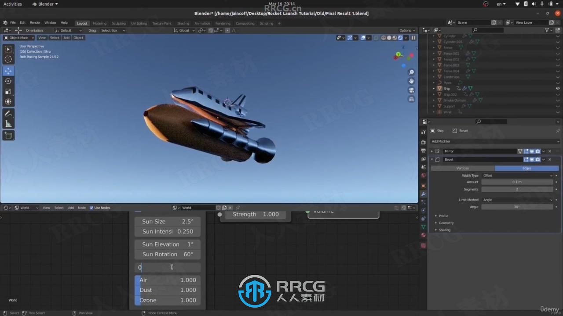Open node editor Add menu
The width and height of the screenshot is (563, 316).
tap(71, 208)
